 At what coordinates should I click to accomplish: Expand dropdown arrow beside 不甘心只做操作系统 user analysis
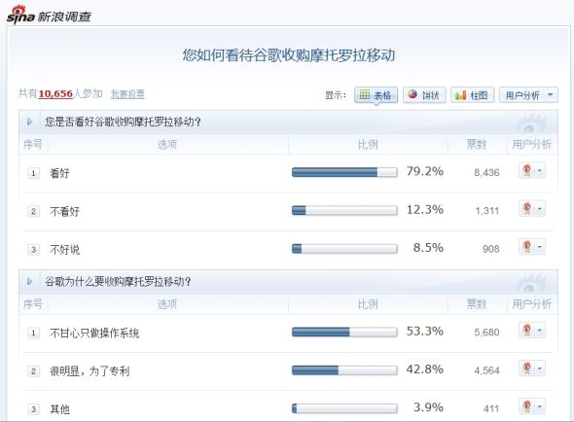tap(540, 331)
